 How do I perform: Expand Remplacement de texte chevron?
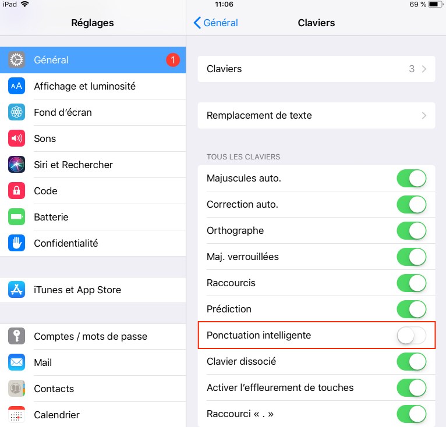pyautogui.click(x=424, y=115)
